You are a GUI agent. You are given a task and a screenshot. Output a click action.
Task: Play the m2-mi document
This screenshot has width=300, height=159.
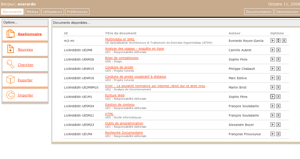tap(273, 41)
